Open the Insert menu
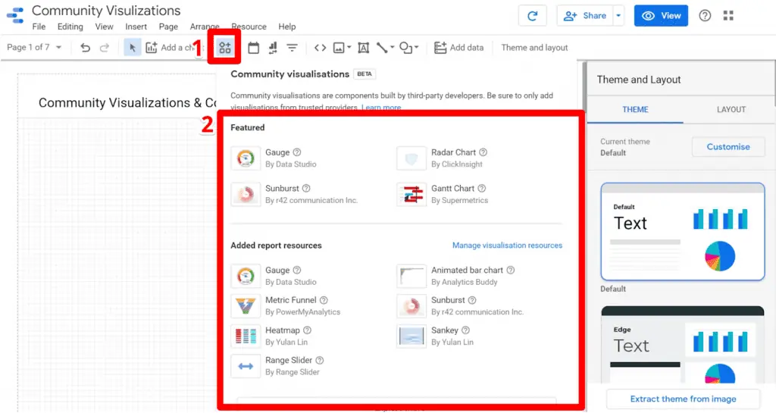776x413 pixels. (136, 27)
